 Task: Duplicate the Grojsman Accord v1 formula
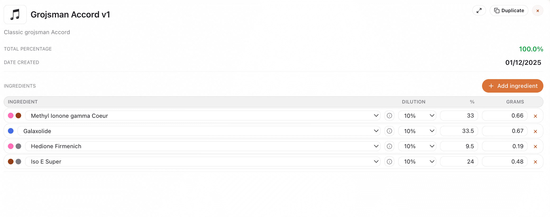[x=509, y=11]
